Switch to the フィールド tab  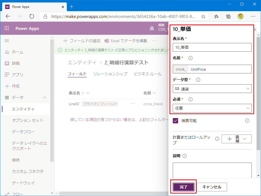[x=77, y=74]
